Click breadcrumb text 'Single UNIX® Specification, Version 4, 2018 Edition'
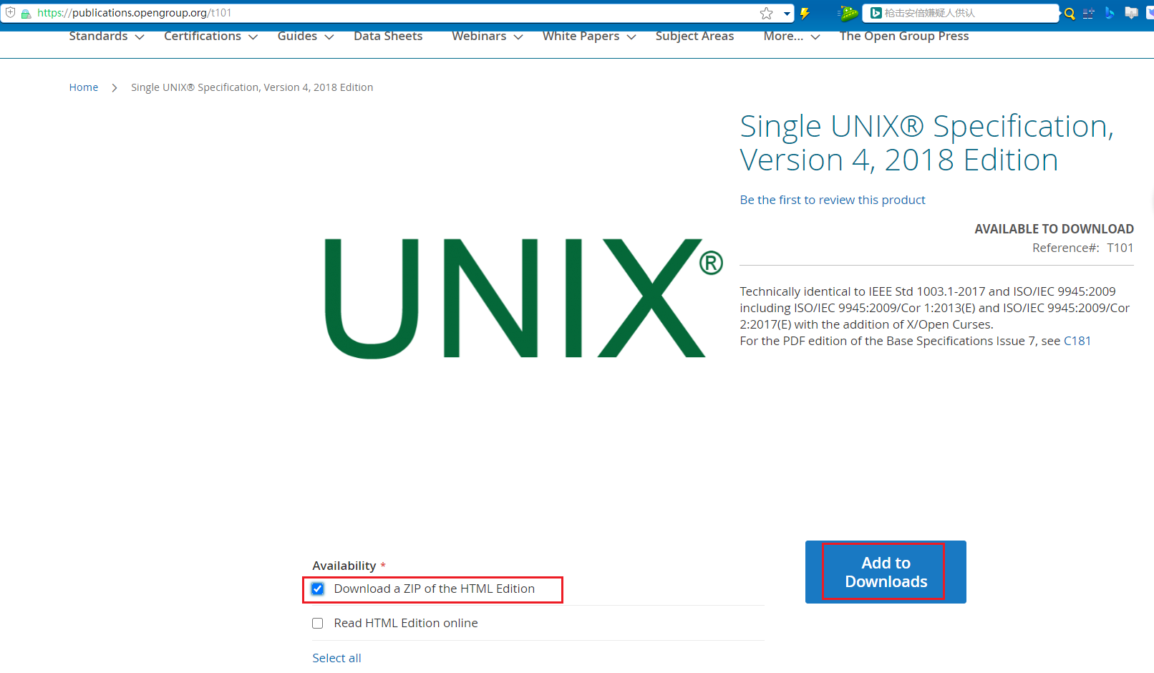1154x673 pixels. click(x=252, y=87)
